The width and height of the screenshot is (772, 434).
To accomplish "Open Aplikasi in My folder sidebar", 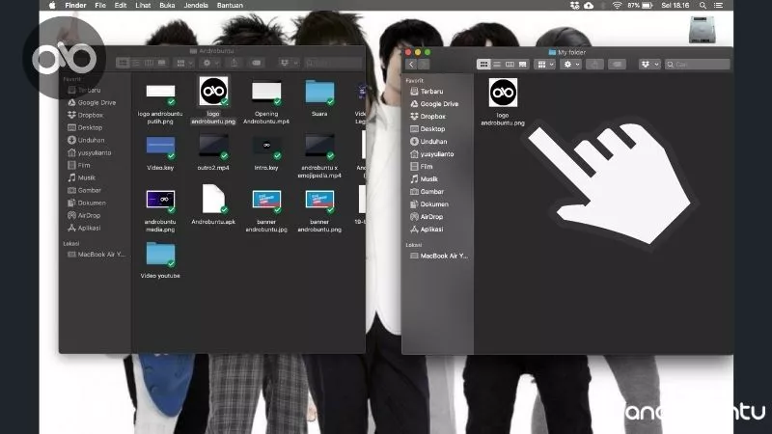I will point(427,230).
